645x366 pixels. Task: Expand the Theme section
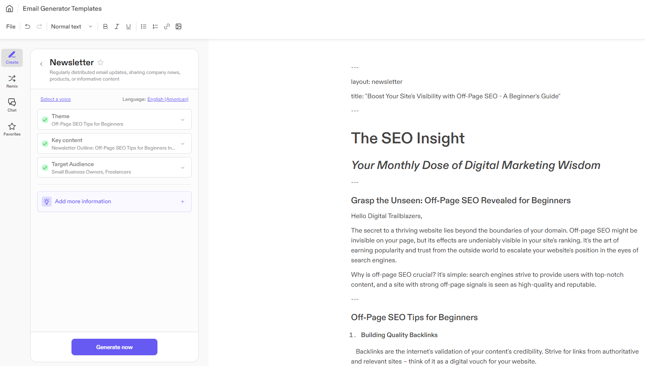tap(182, 119)
